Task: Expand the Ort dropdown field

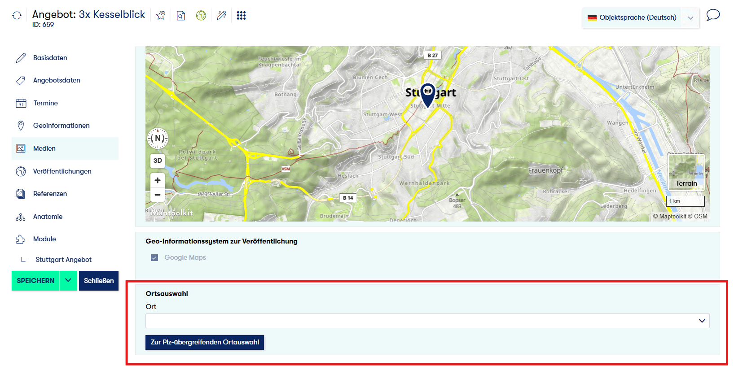Action: point(427,321)
